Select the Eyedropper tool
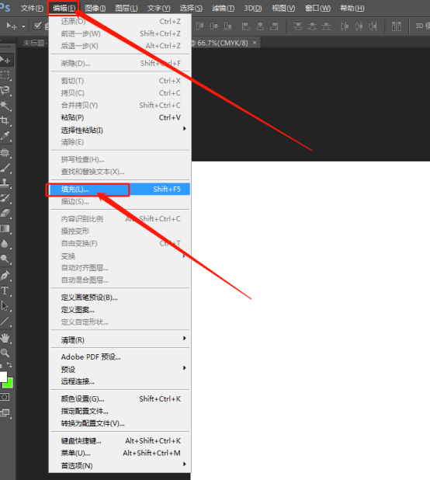This screenshot has width=430, height=480. click(x=5, y=136)
